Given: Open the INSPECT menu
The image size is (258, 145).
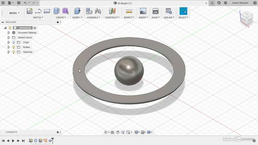Looking at the screenshot, I should click(x=129, y=17).
